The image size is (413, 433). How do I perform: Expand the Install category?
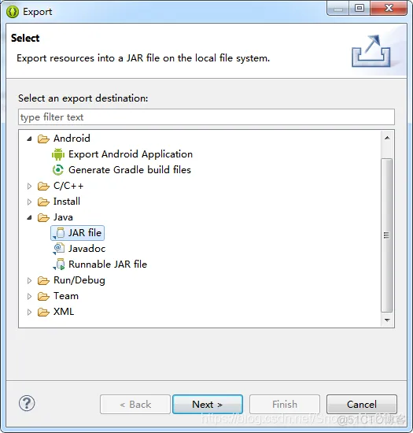click(x=29, y=202)
